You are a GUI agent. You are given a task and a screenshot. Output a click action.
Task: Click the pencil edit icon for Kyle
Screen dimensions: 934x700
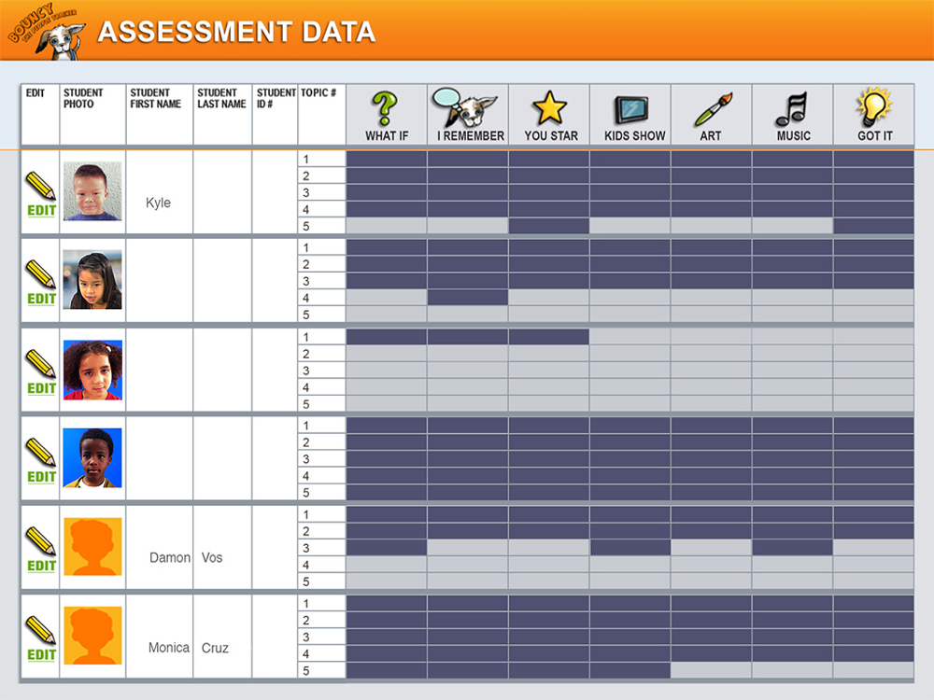tap(40, 186)
